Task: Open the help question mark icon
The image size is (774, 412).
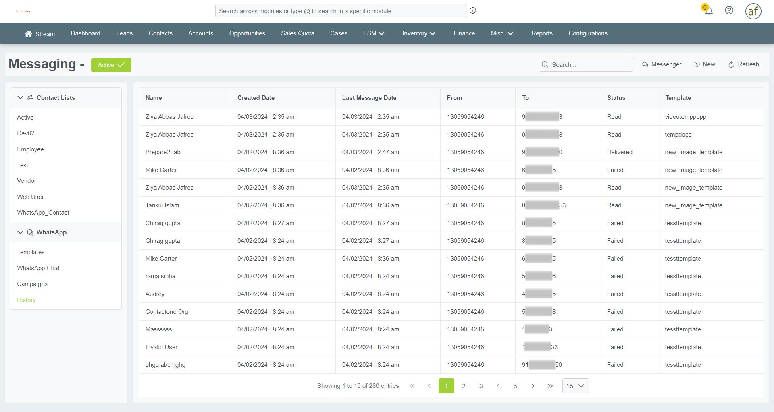Action: click(729, 11)
